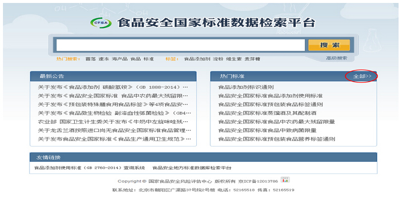Click the tag 淀粉
Screen dimensions: 404x211
(x=218, y=59)
